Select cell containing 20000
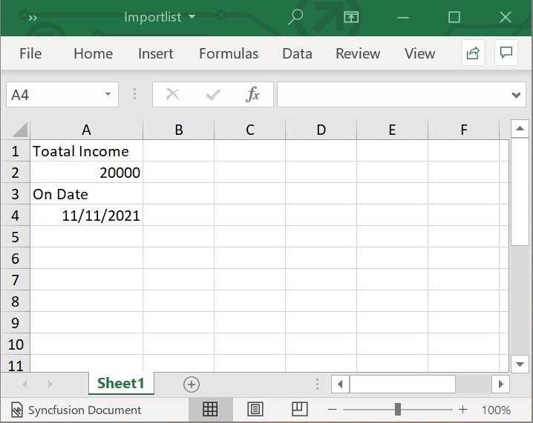533x423 pixels. [x=87, y=173]
